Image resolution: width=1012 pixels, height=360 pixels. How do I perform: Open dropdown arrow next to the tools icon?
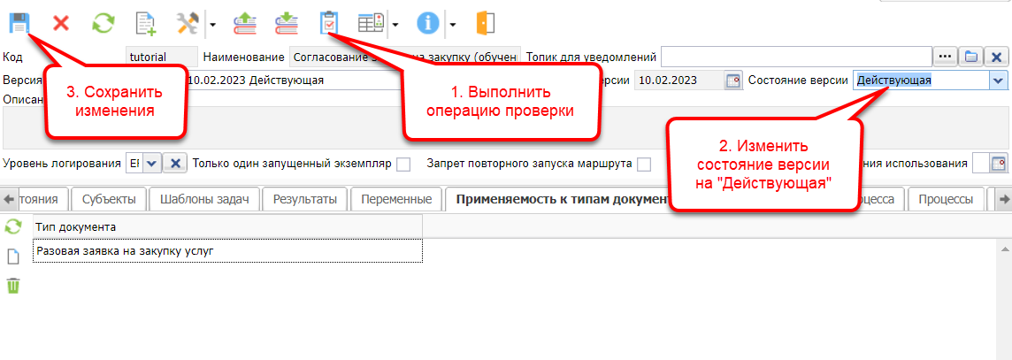coord(212,24)
